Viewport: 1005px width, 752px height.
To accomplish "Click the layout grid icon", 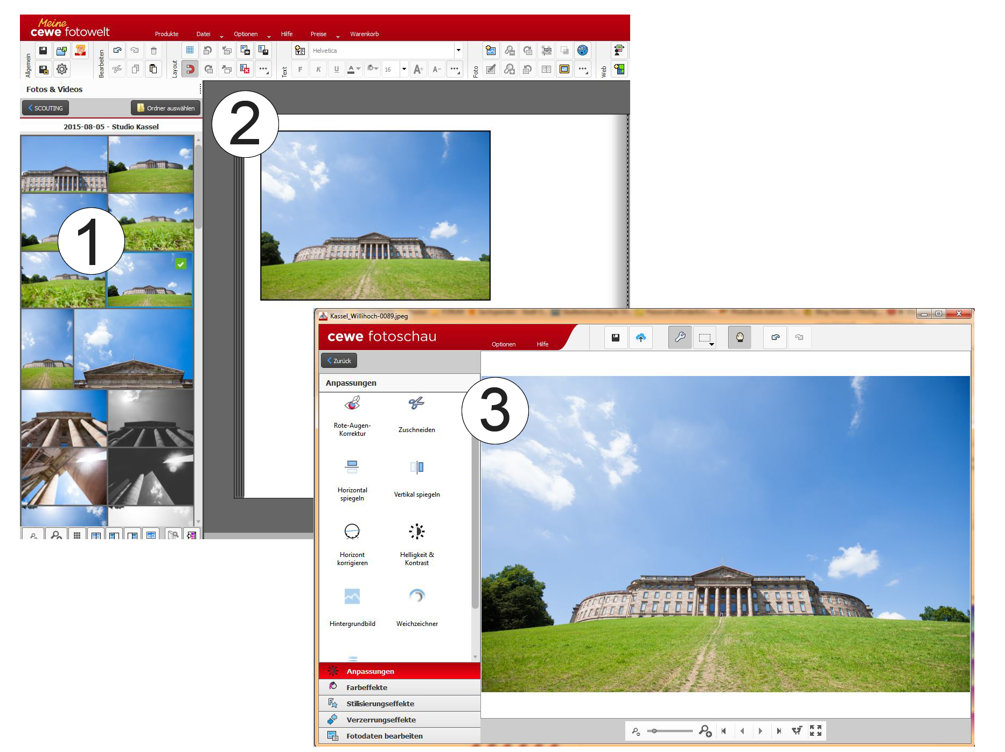I will click(x=190, y=51).
